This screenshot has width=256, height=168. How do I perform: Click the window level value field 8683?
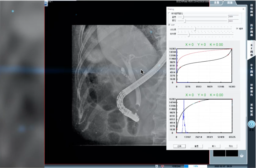click(x=233, y=21)
